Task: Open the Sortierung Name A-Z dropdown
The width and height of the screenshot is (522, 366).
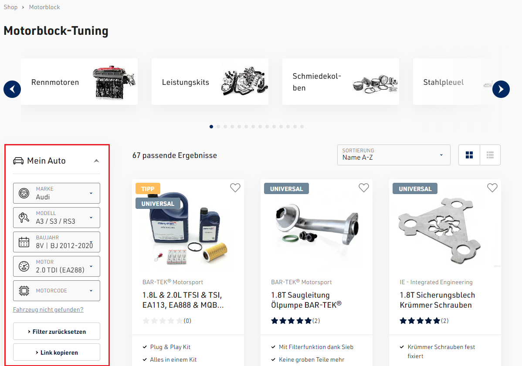Action: click(x=394, y=155)
